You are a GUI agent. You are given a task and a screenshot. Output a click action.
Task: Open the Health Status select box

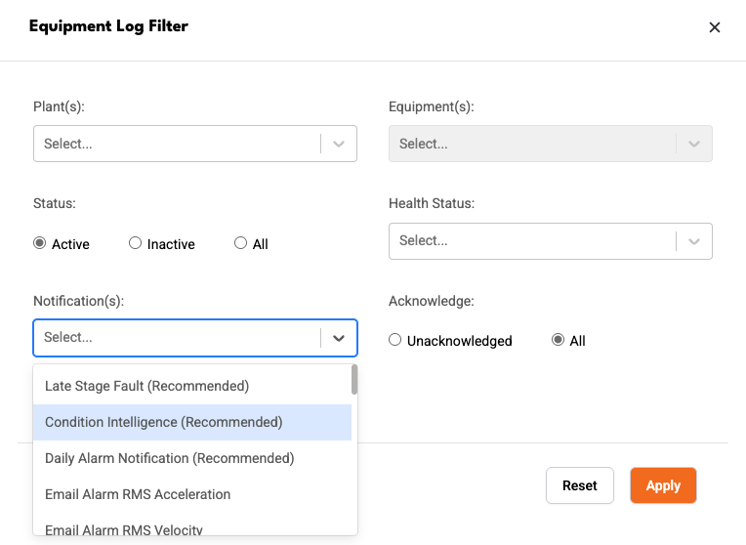[551, 241]
